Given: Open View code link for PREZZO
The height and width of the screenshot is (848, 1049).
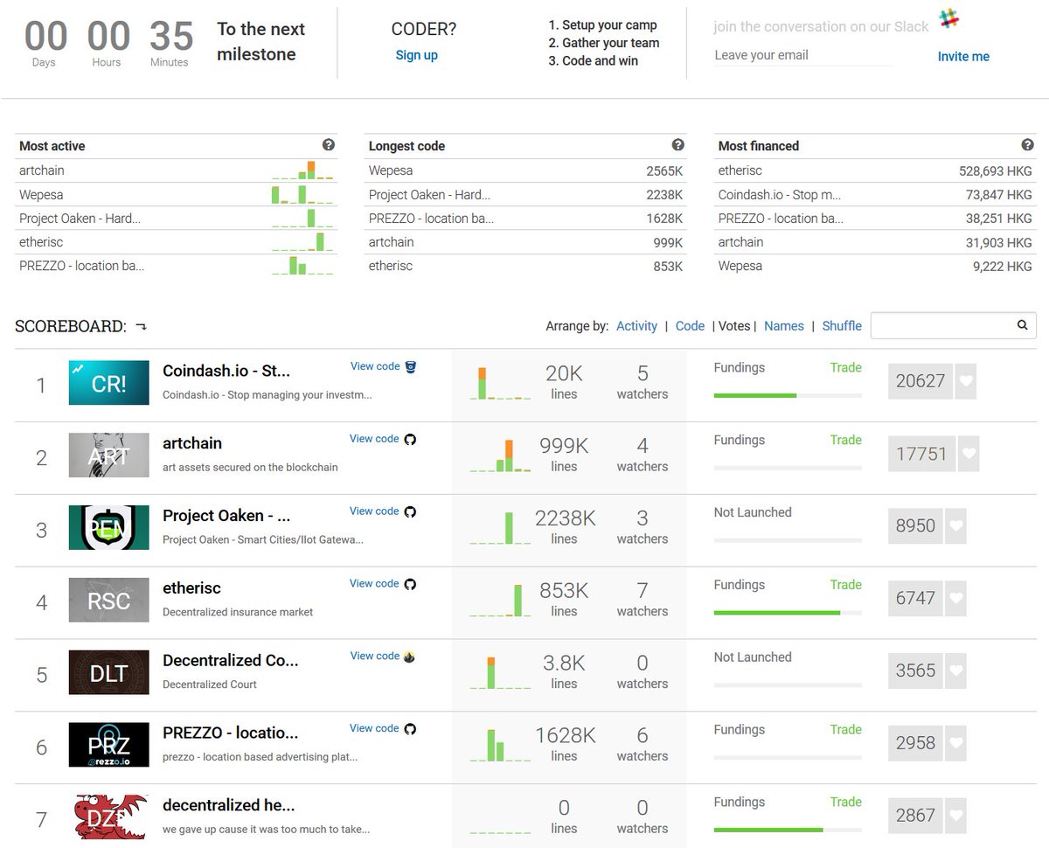Looking at the screenshot, I should click(374, 728).
